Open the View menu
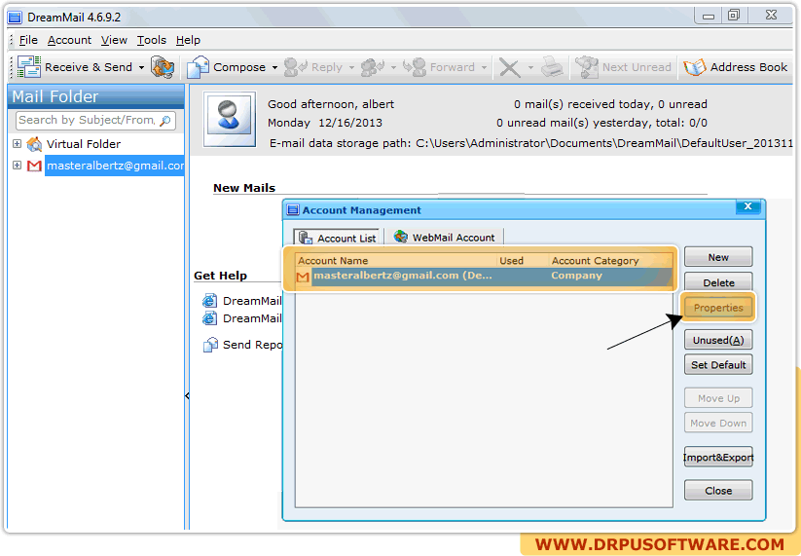801x556 pixels. click(114, 40)
